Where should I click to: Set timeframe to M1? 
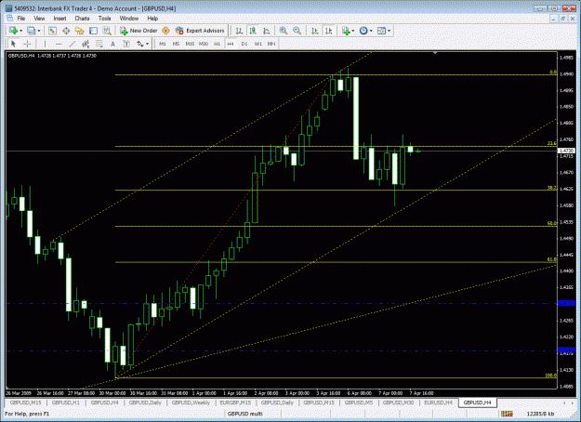[163, 44]
